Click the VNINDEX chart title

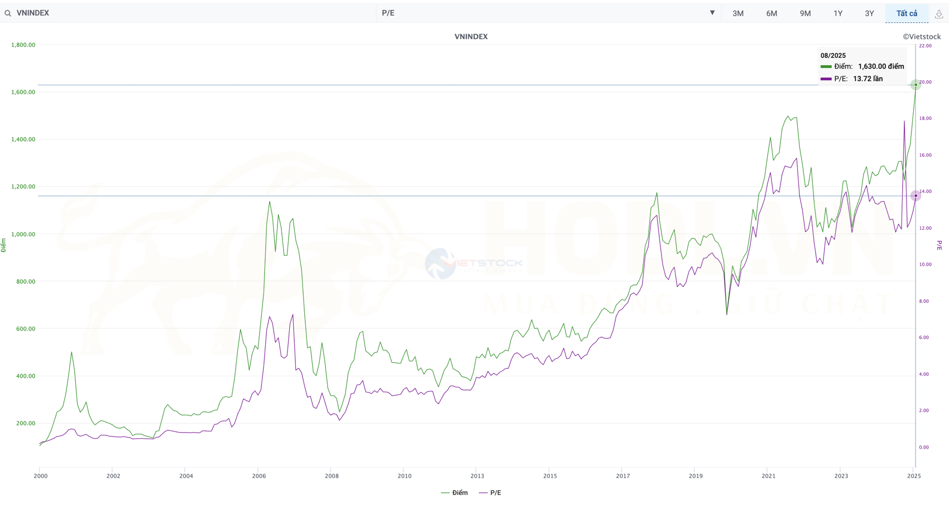(471, 37)
